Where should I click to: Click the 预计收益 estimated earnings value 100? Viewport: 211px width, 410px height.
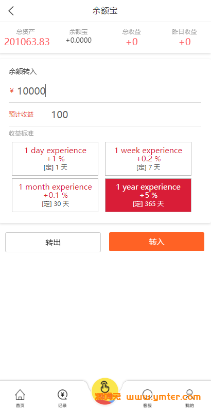click(60, 115)
